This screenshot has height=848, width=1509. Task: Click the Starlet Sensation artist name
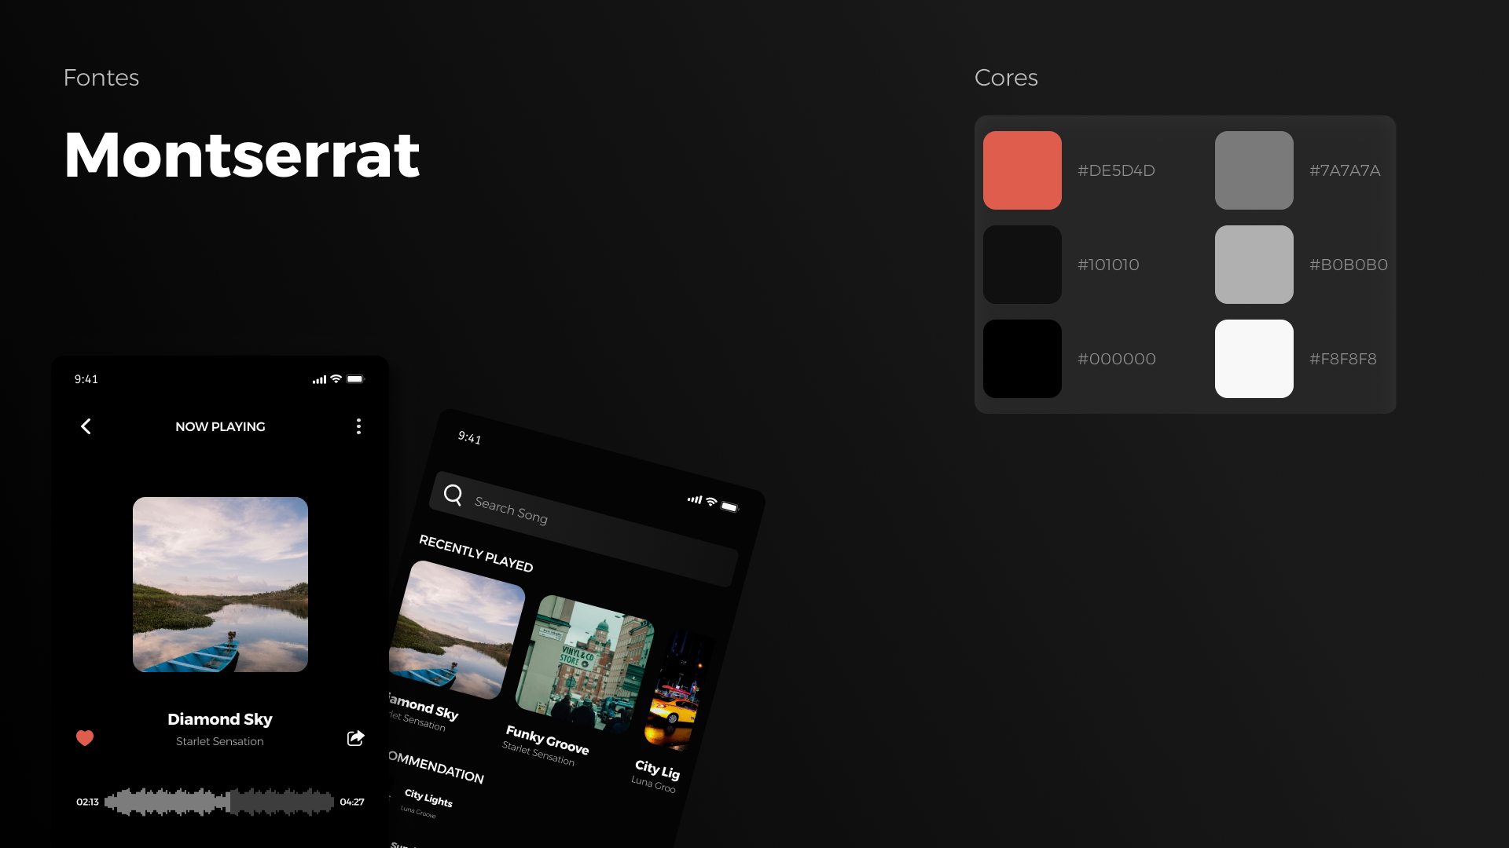coord(220,741)
